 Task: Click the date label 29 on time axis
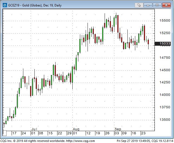(69, 133)
